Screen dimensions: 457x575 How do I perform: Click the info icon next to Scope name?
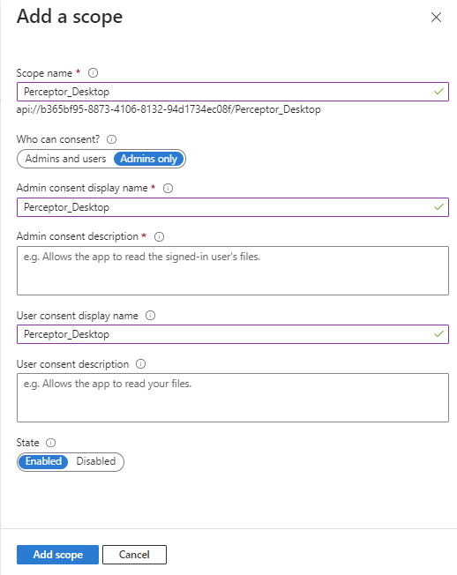click(93, 73)
